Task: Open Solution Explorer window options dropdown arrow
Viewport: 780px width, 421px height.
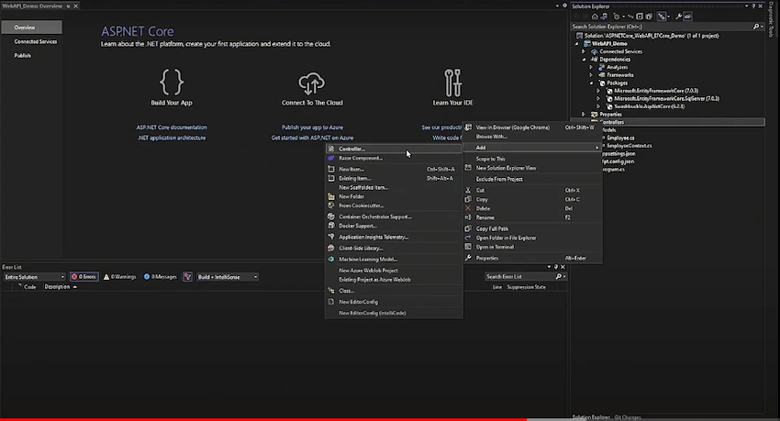Action: 747,6
